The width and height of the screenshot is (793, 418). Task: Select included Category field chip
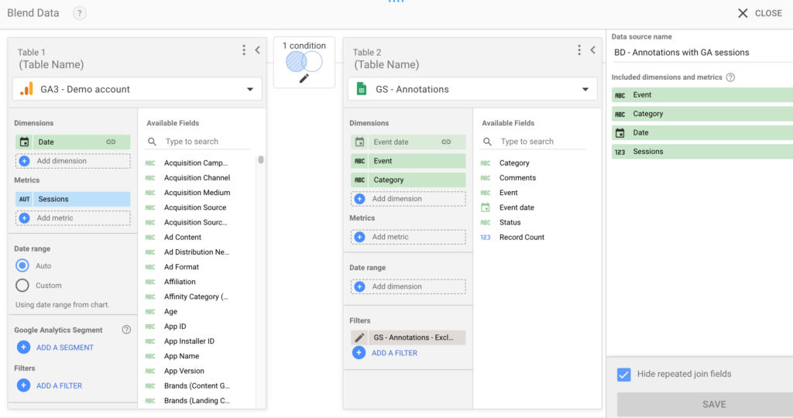tap(702, 114)
